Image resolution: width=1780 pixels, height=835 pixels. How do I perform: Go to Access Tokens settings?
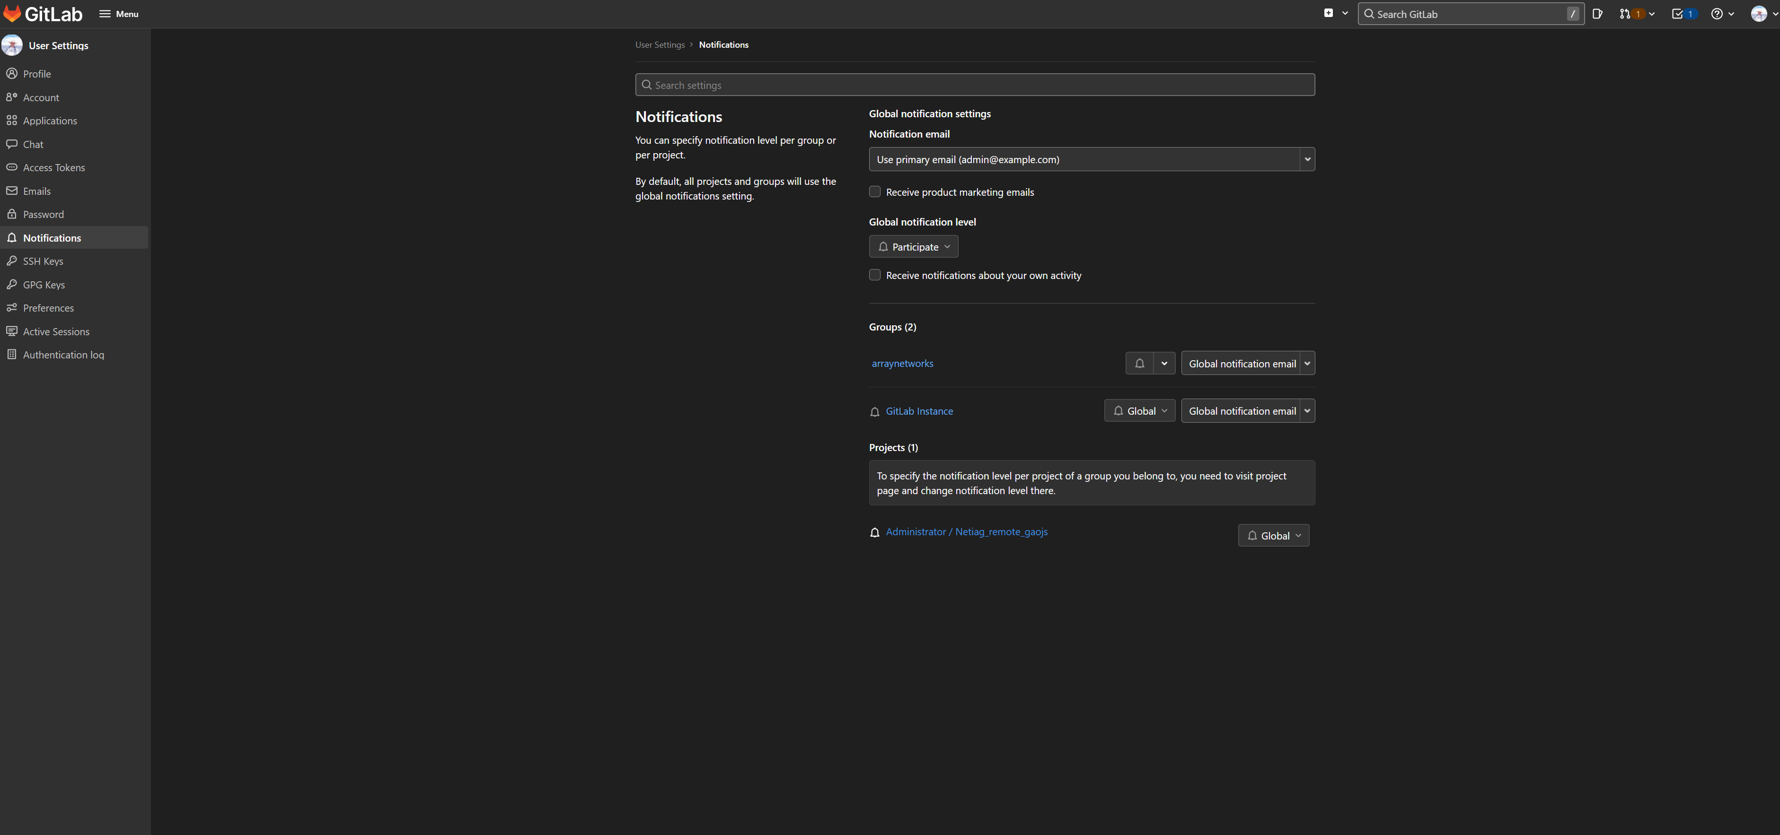pyautogui.click(x=54, y=168)
